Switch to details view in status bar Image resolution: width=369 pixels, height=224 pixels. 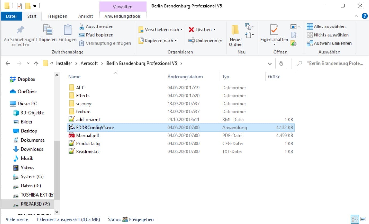(355, 219)
